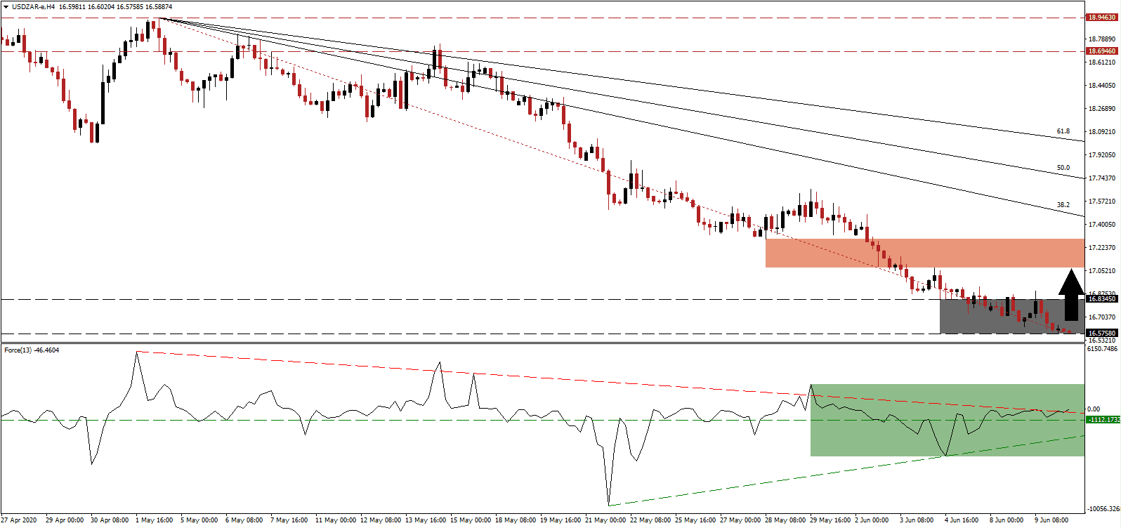
Task: Select the 9 Jun 08:00 time label
Action: pyautogui.click(x=1052, y=520)
